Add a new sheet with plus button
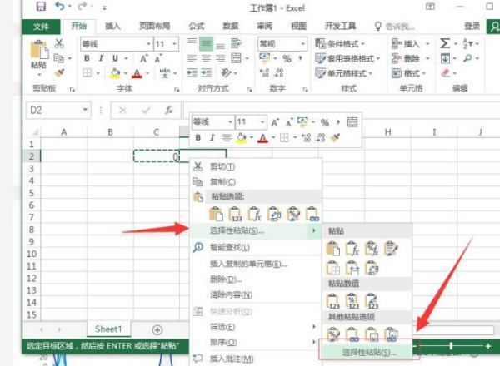 click(x=157, y=329)
